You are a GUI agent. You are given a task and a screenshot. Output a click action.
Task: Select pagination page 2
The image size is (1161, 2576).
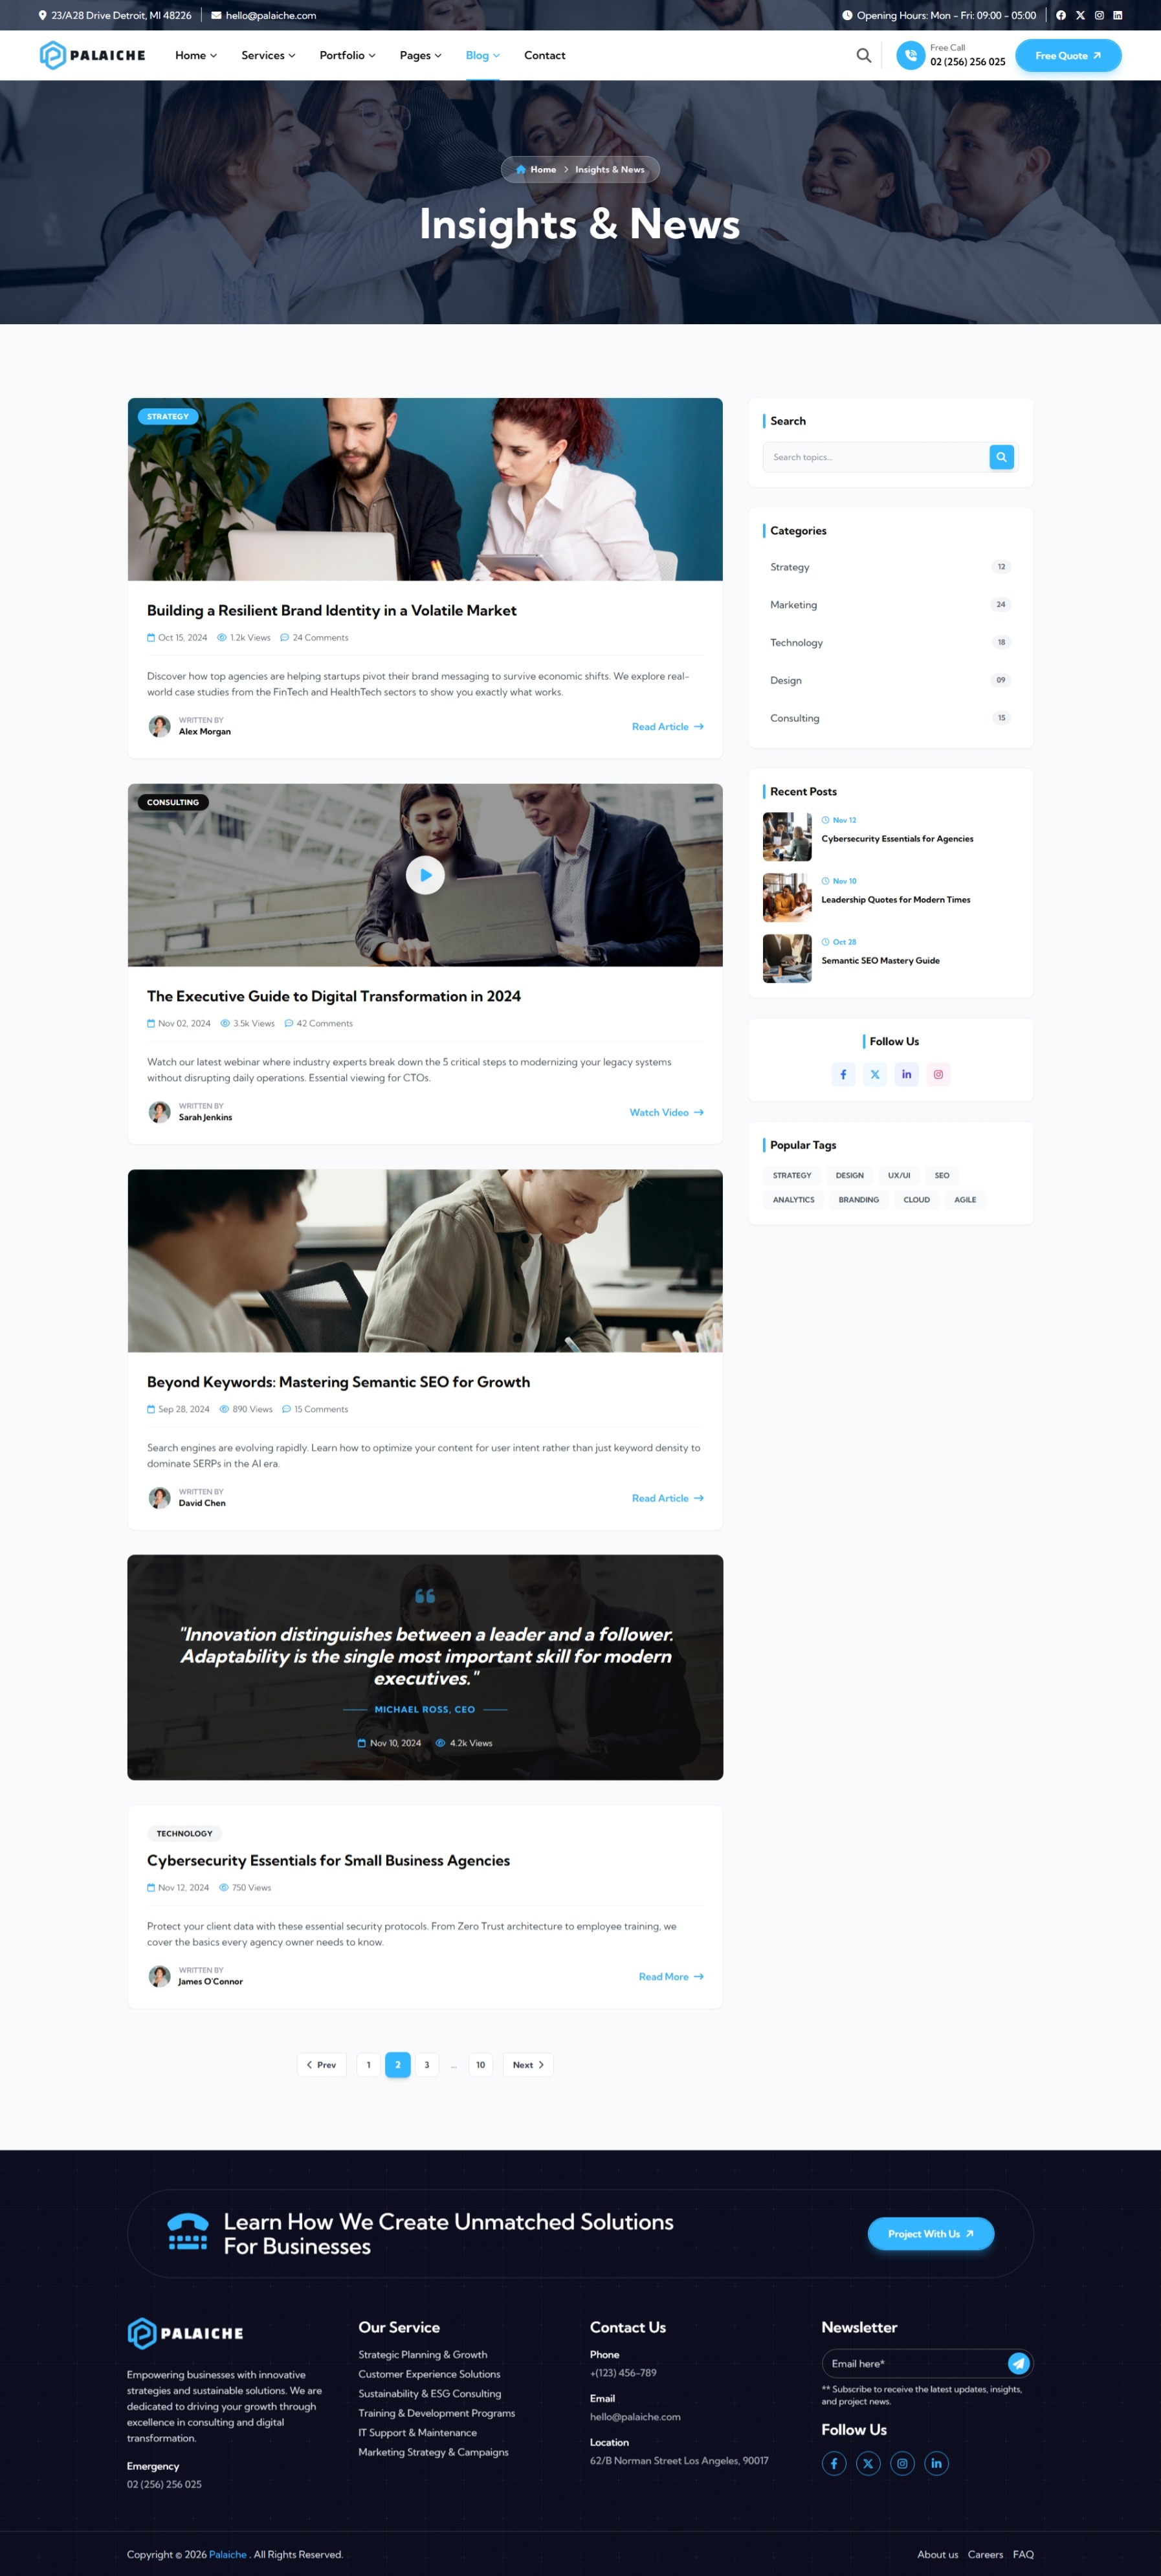pyautogui.click(x=398, y=2065)
